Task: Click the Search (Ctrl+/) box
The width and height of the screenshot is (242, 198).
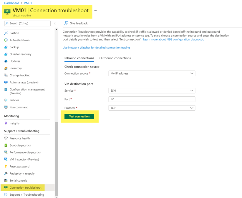Action: [27, 24]
